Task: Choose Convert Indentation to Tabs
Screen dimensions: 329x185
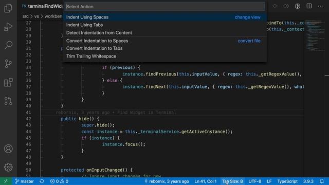Action: click(x=164, y=48)
